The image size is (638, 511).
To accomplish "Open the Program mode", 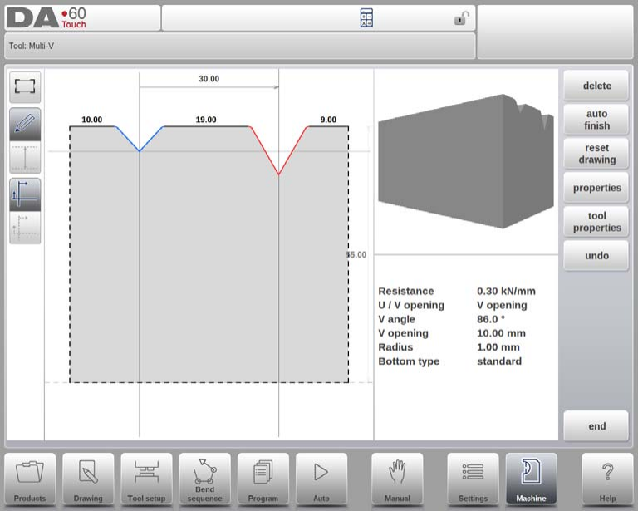I will [263, 479].
